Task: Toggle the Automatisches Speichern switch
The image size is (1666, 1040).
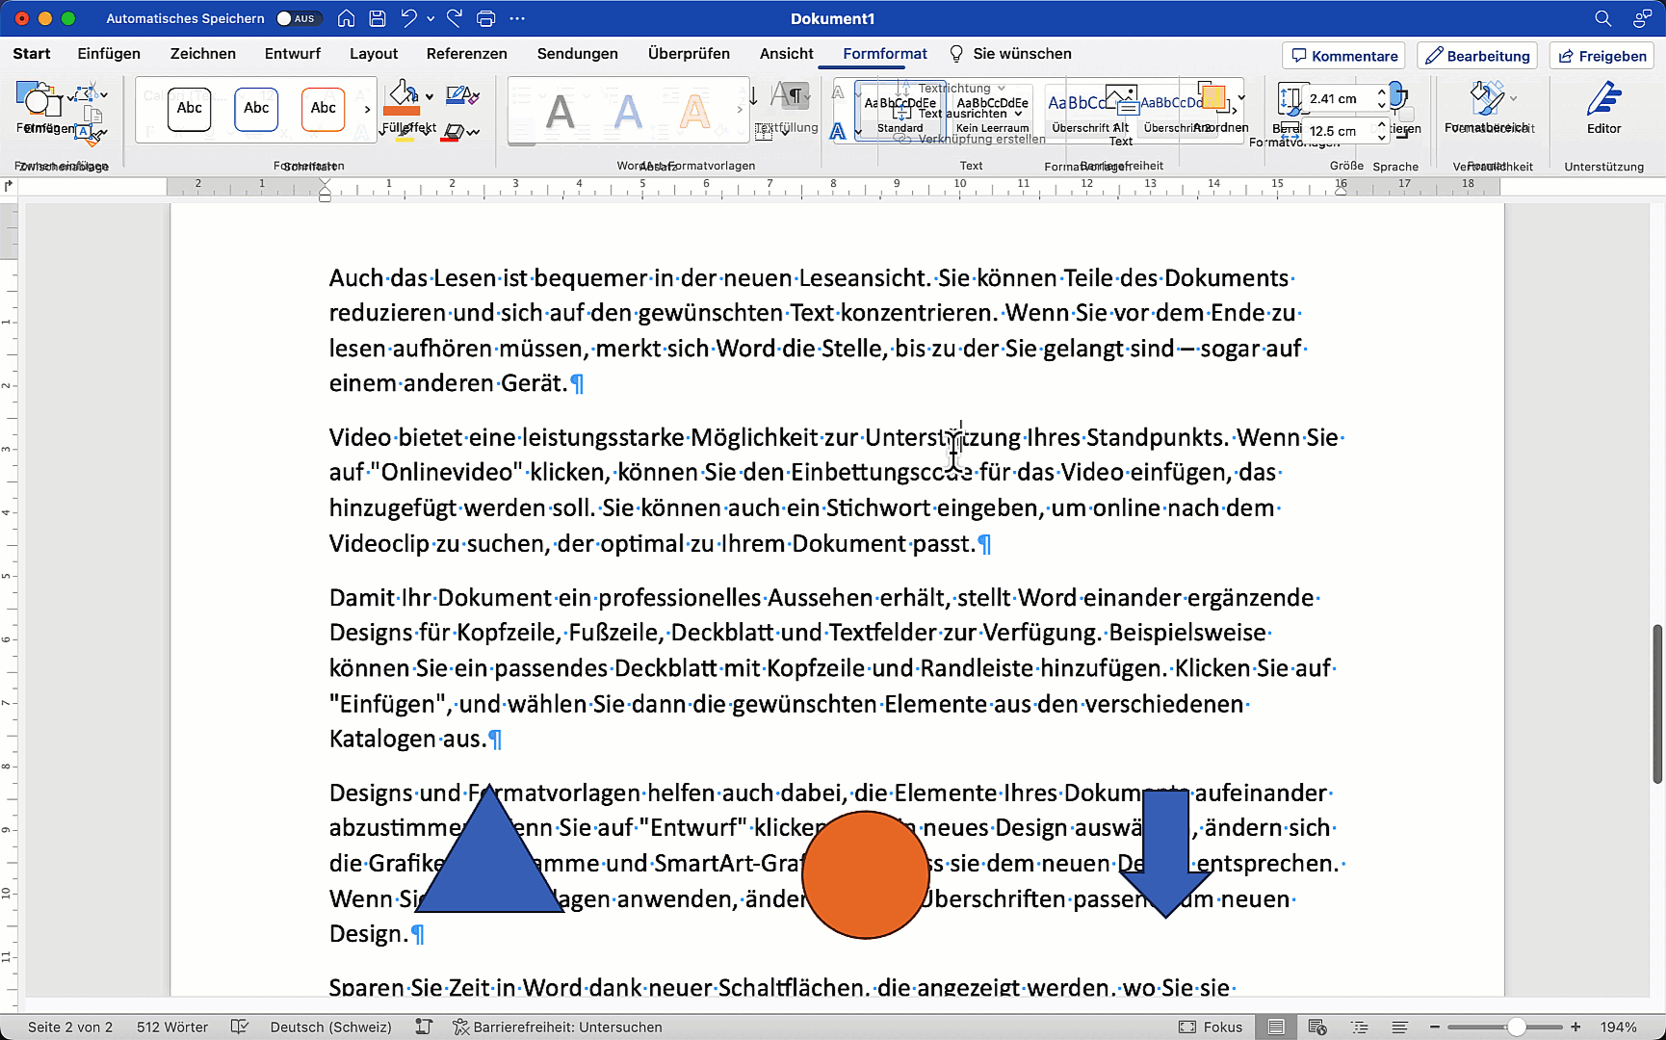Action: tap(298, 18)
